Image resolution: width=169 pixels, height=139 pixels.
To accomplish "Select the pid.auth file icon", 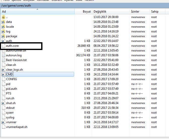I will tap(4, 88).
